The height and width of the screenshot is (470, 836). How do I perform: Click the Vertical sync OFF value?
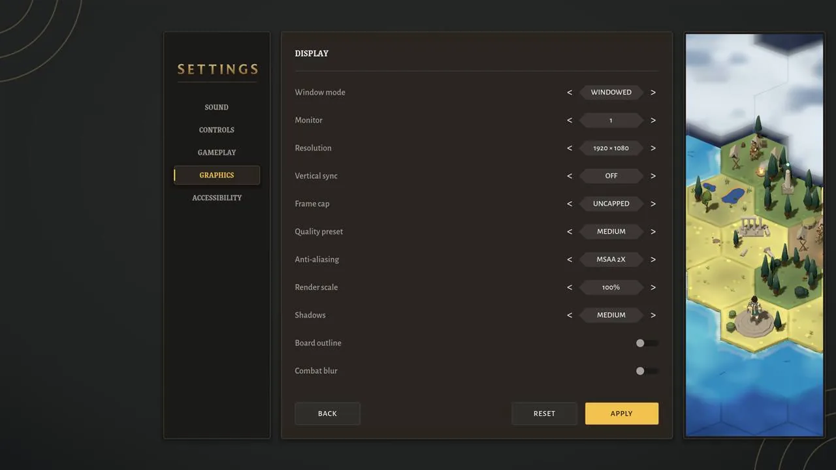(x=611, y=176)
